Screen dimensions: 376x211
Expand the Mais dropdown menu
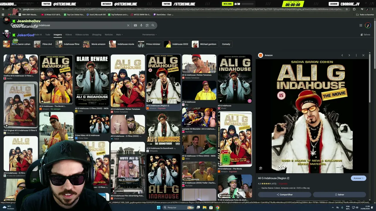point(119,35)
